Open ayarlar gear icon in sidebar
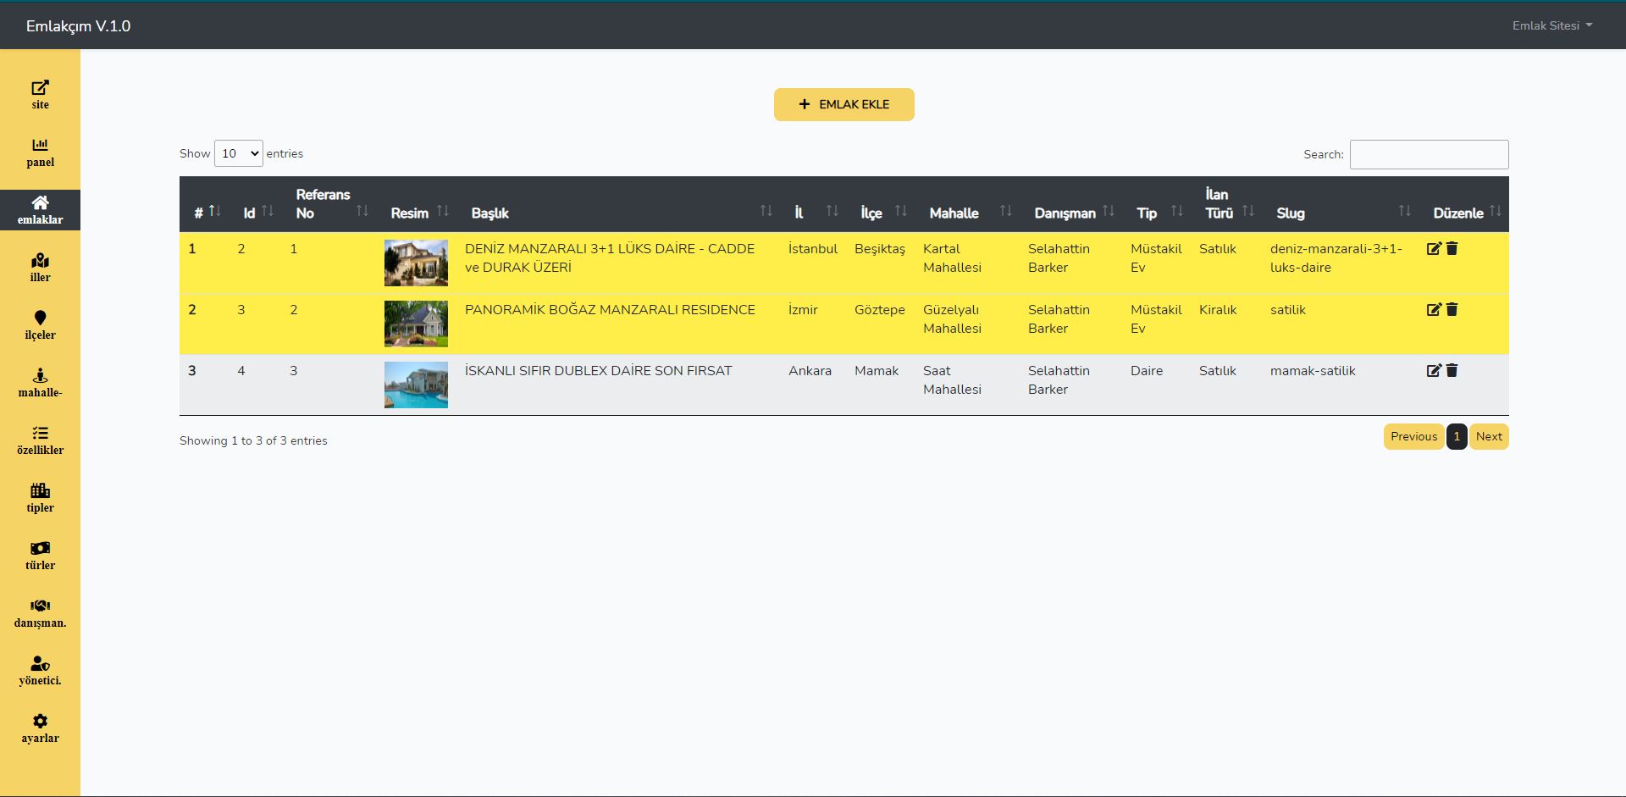 pyautogui.click(x=40, y=722)
